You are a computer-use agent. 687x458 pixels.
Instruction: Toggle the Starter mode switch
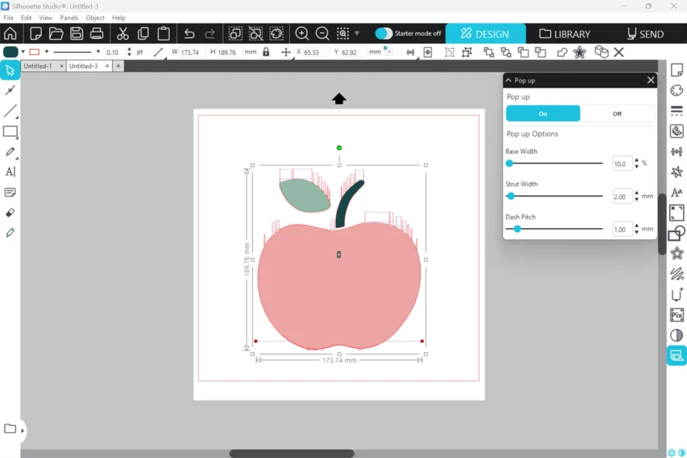[x=384, y=34]
